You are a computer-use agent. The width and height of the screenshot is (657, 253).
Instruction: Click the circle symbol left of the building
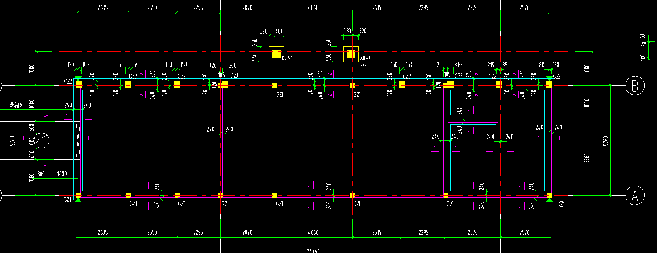tap(42, 140)
